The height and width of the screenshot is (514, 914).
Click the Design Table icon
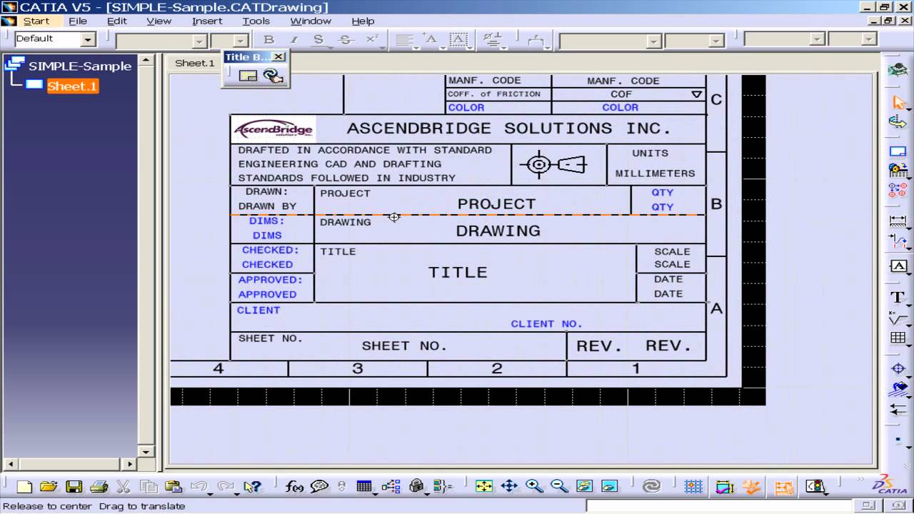(364, 486)
